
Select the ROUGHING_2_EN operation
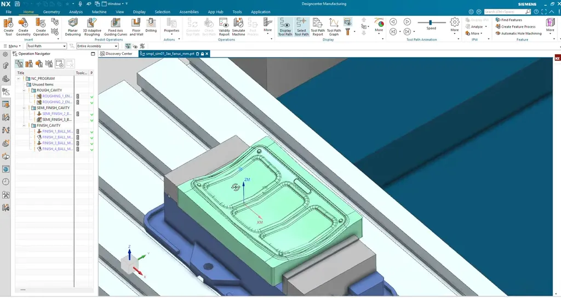pos(57,102)
